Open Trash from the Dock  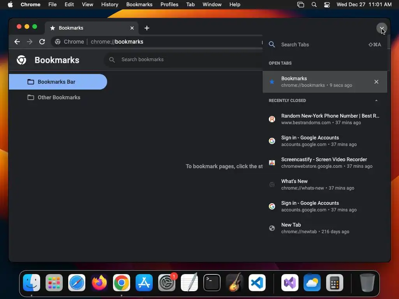(x=367, y=283)
